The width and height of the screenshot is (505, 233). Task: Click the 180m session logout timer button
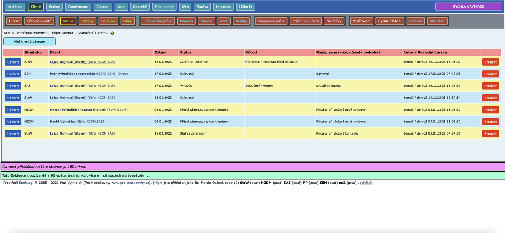click(246, 7)
